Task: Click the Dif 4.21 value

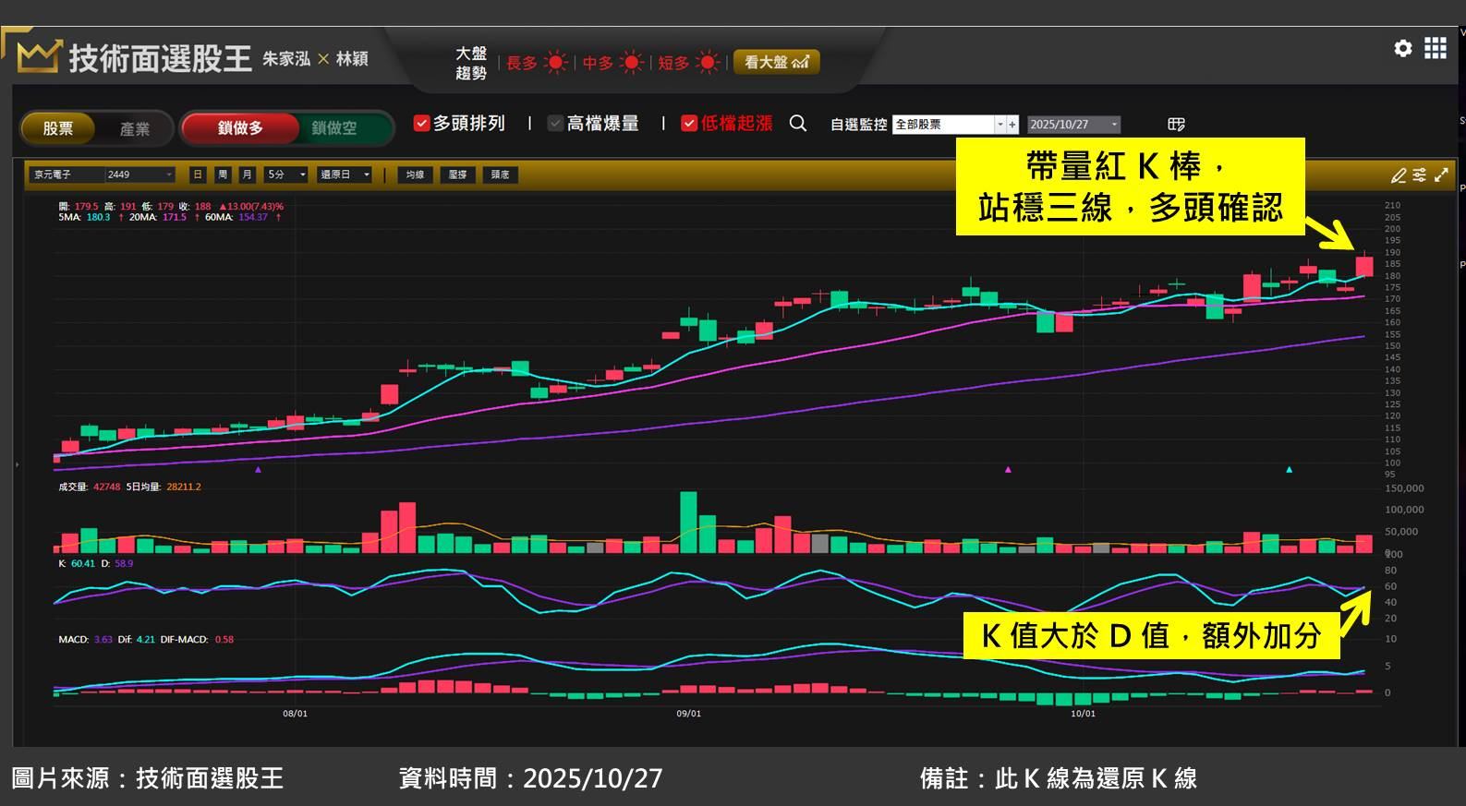Action: 146,639
